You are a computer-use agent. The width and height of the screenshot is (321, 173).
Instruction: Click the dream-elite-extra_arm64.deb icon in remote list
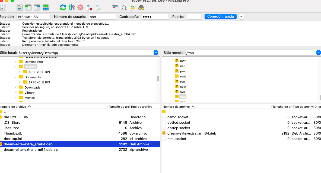164,133
